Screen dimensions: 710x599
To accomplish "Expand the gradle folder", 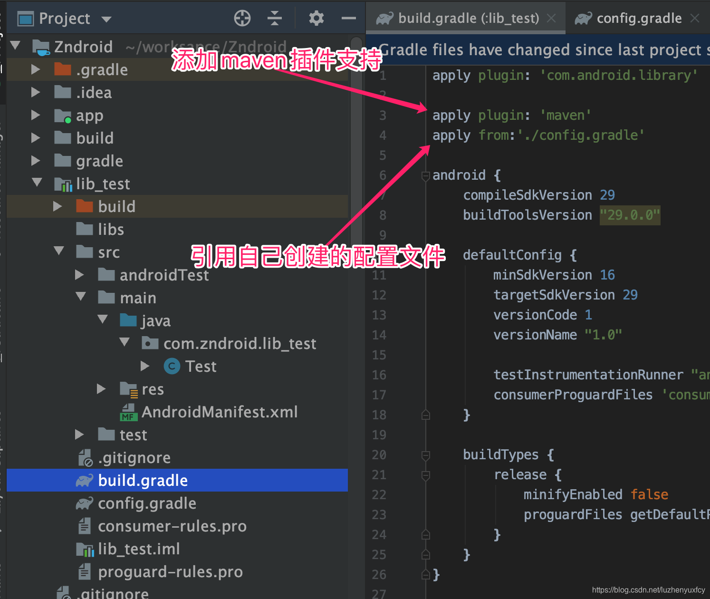I will 35,161.
